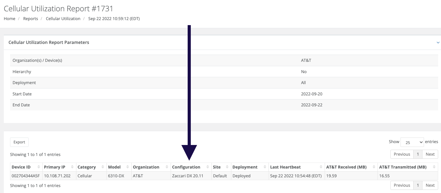Screen dimensions: 441x193
Task: Click the top Previous pagination button
Action: (x=402, y=154)
